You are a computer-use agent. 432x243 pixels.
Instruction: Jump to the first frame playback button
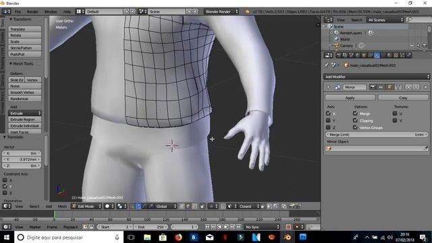(x=207, y=227)
